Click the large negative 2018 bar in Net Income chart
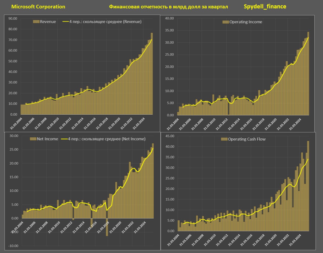Screen dimensions: 323x253 107,227
